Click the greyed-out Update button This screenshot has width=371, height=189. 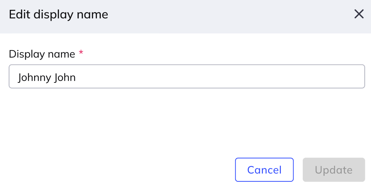pyautogui.click(x=334, y=170)
